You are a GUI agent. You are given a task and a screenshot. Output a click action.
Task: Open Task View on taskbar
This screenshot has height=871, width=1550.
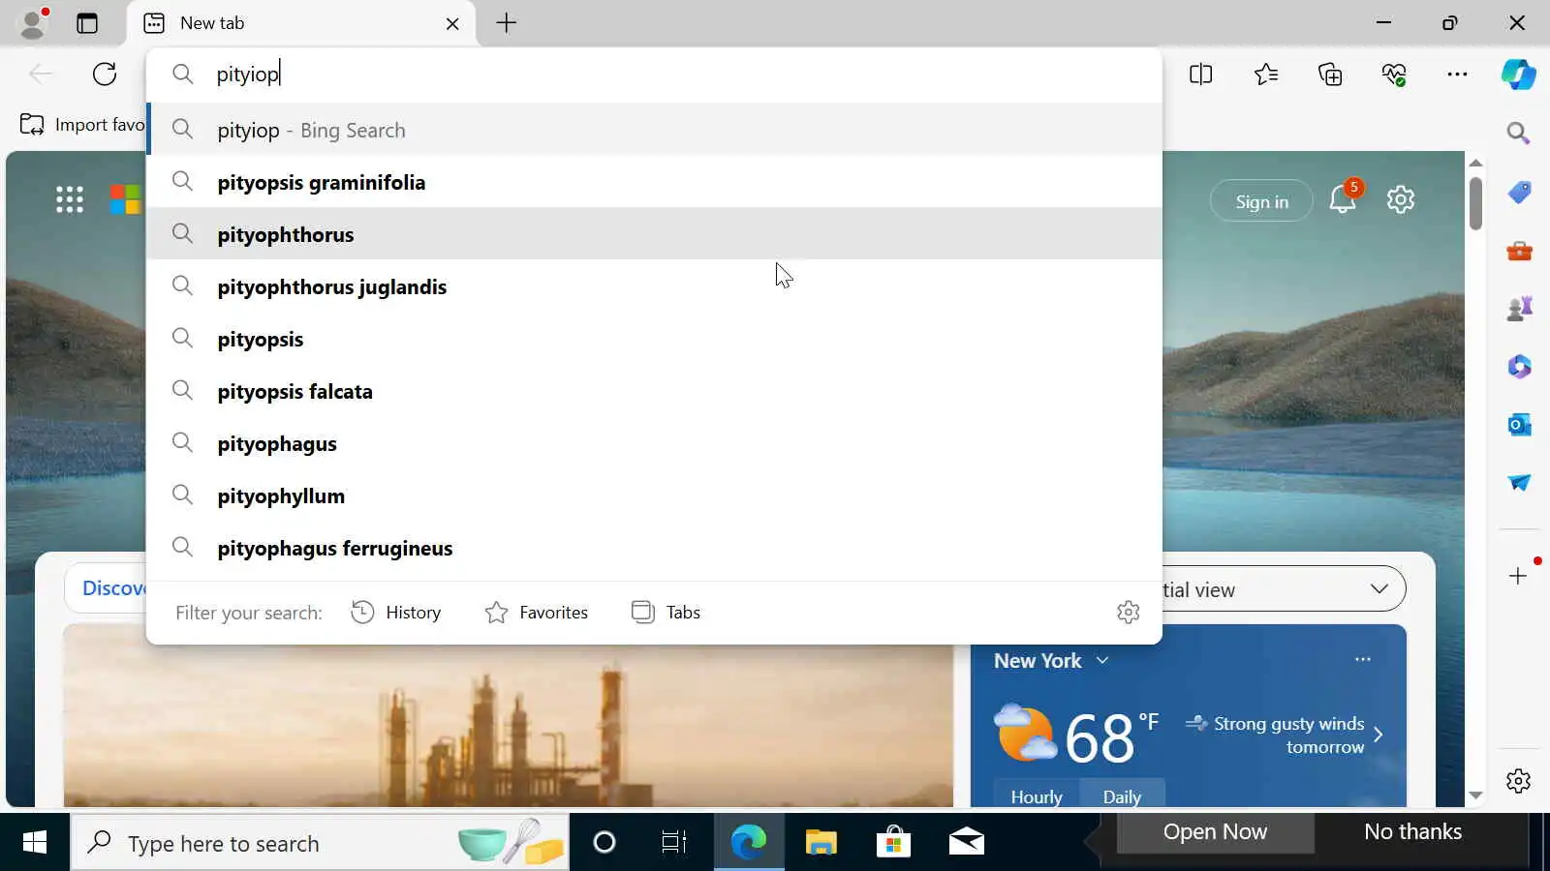coord(674,843)
